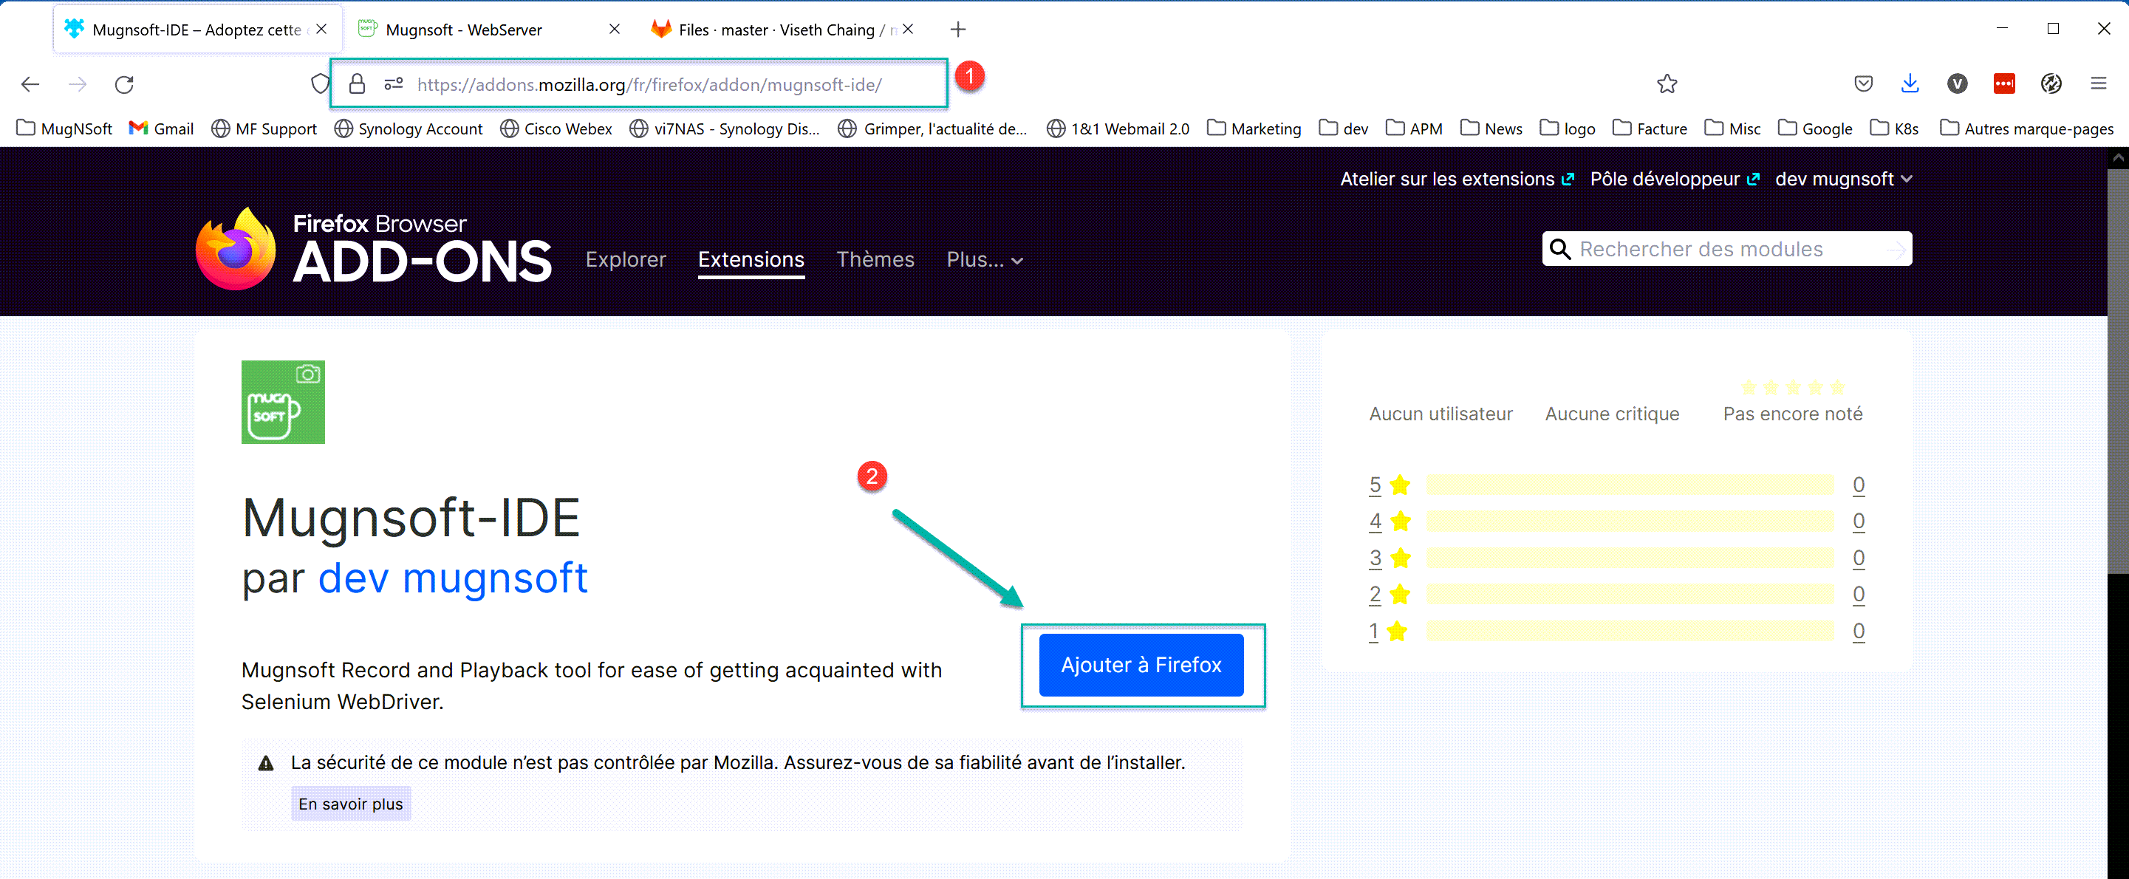Submit search with the arrow button
Image resolution: width=2129 pixels, height=879 pixels.
(1896, 249)
